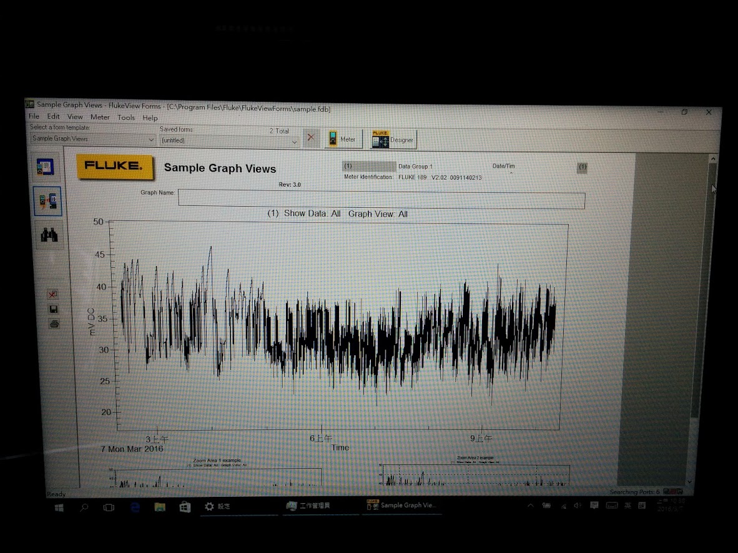Click the red X delete saved form button
The image size is (738, 553).
(311, 137)
